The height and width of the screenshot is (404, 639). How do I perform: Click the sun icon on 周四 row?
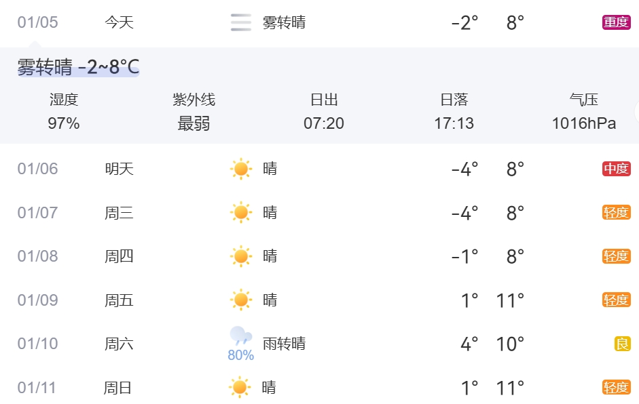(x=241, y=256)
